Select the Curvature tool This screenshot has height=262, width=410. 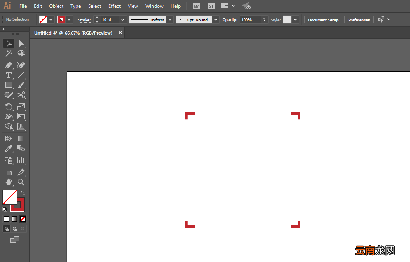click(x=21, y=65)
